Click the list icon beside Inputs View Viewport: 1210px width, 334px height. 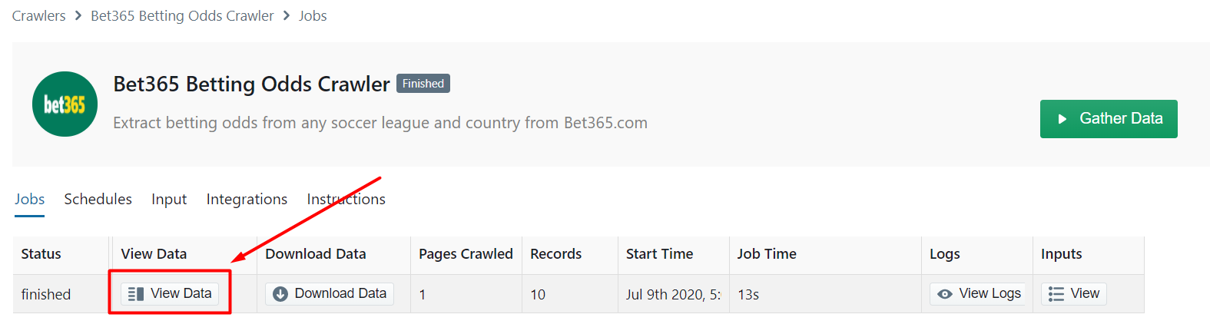tap(1056, 294)
